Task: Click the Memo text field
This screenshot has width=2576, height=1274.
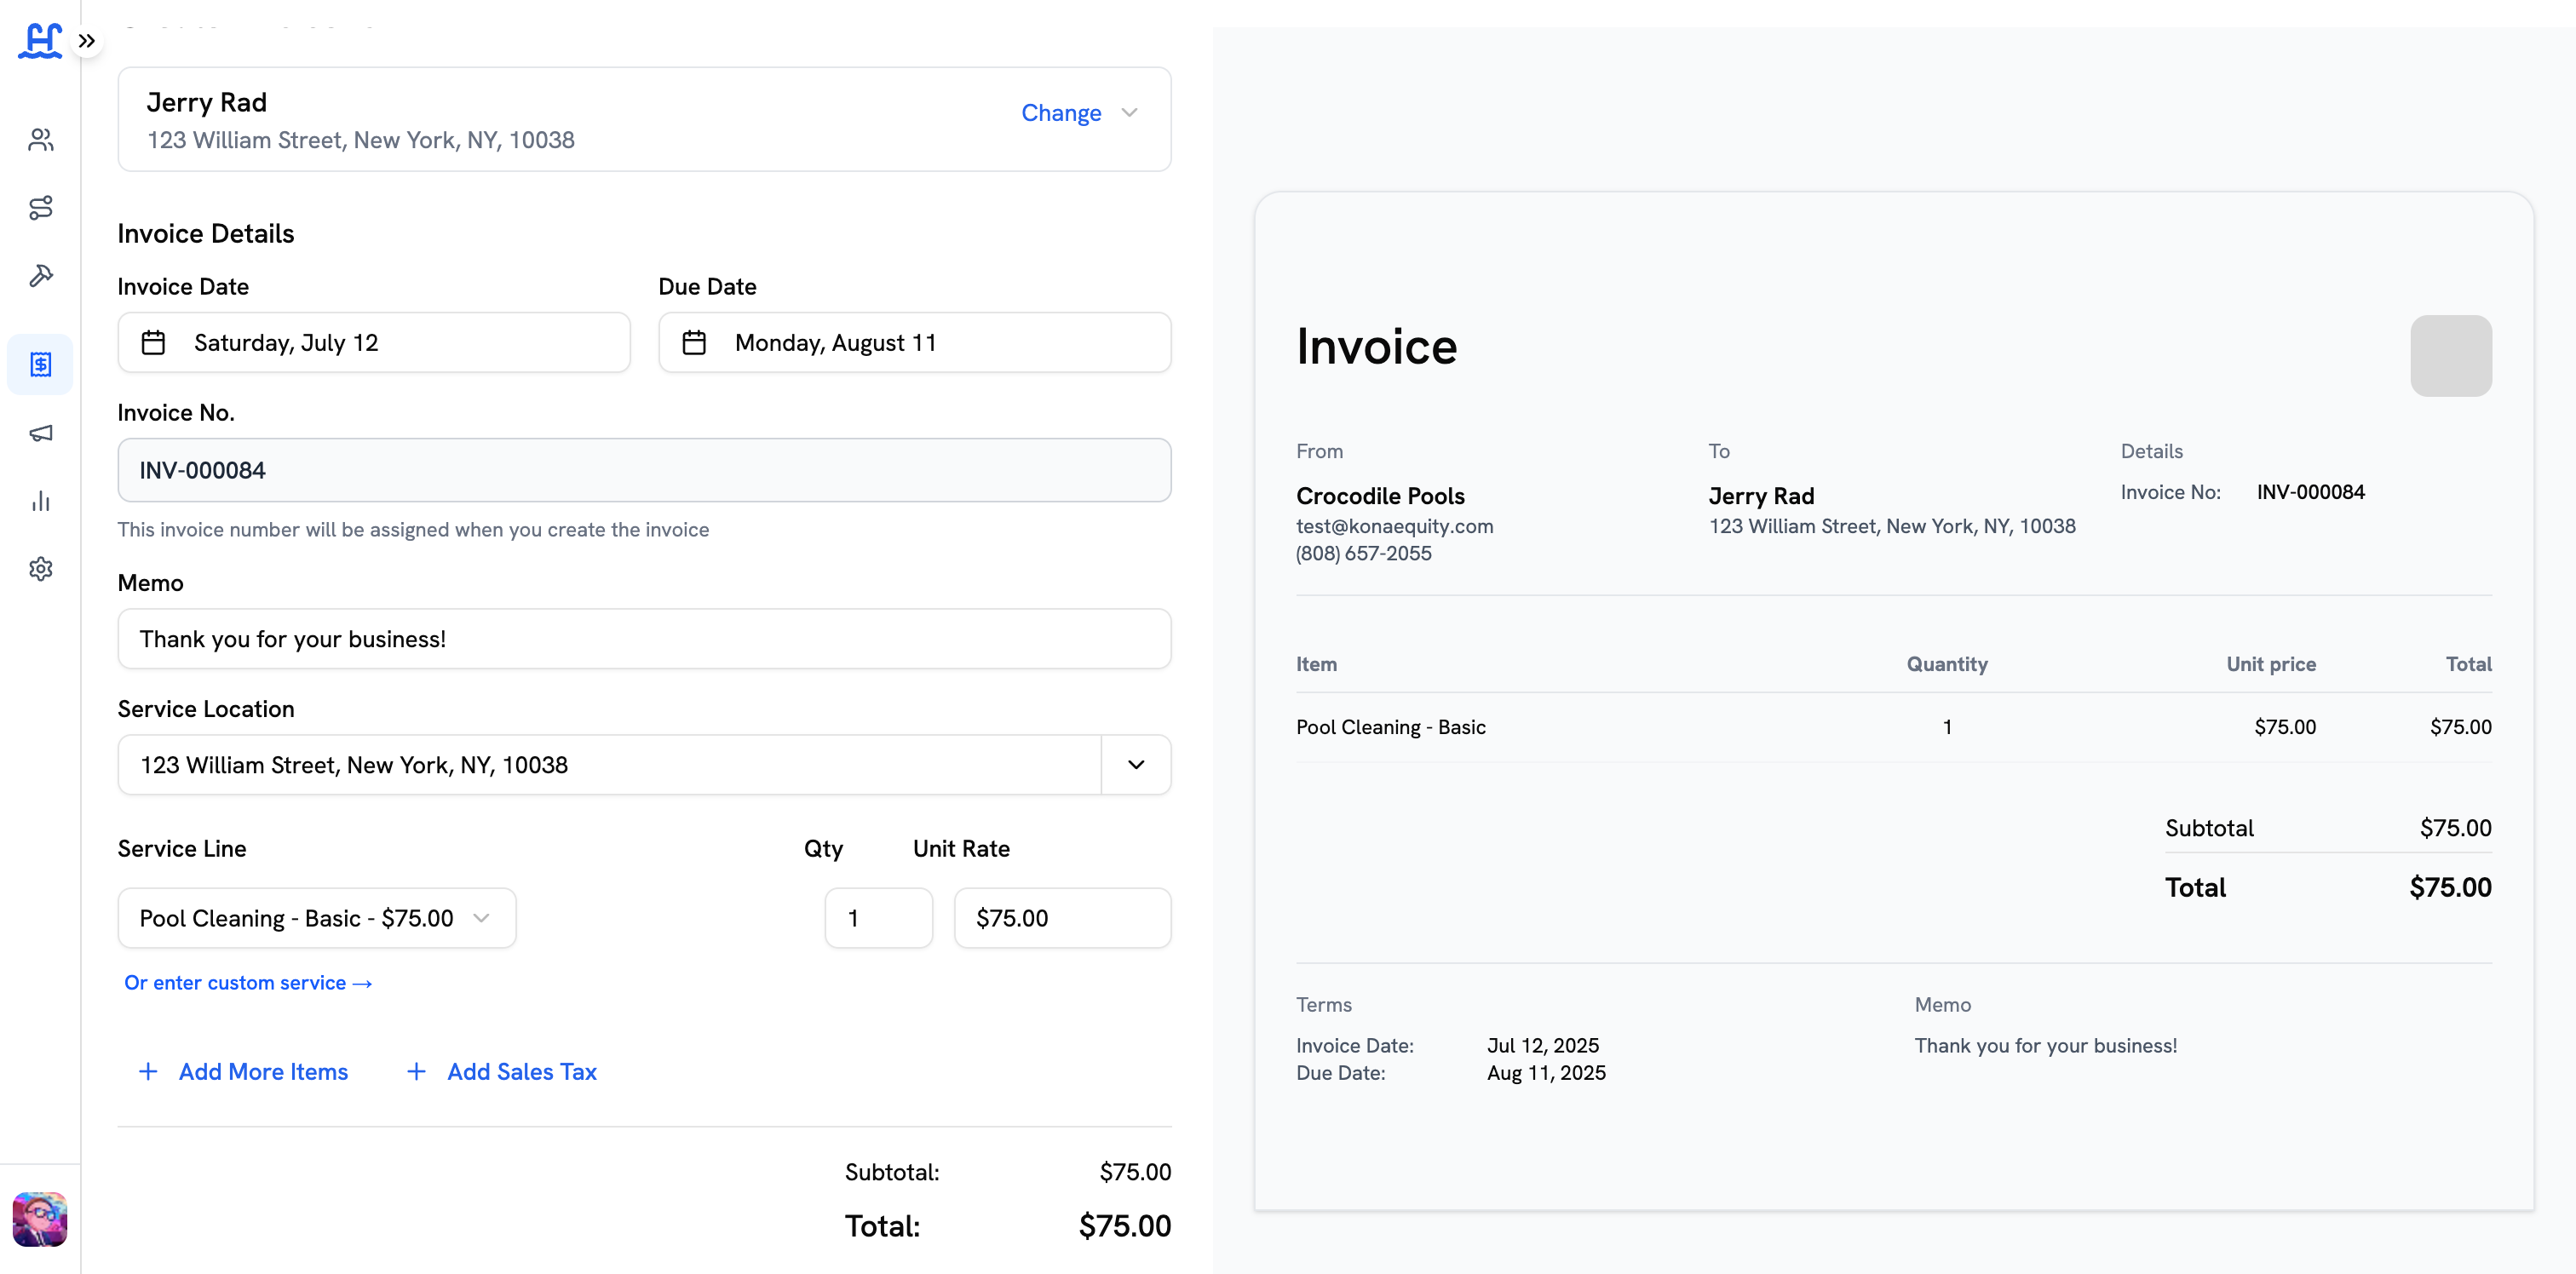Action: click(x=644, y=639)
